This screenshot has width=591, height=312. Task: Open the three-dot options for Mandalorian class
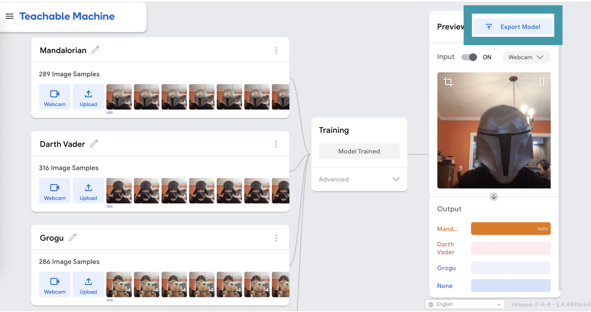276,50
